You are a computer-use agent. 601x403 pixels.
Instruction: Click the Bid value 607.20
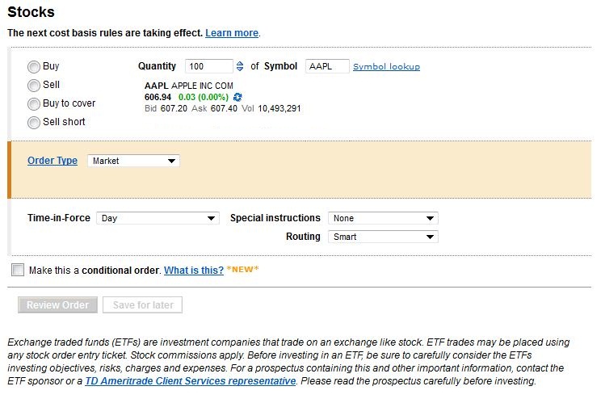[174, 108]
